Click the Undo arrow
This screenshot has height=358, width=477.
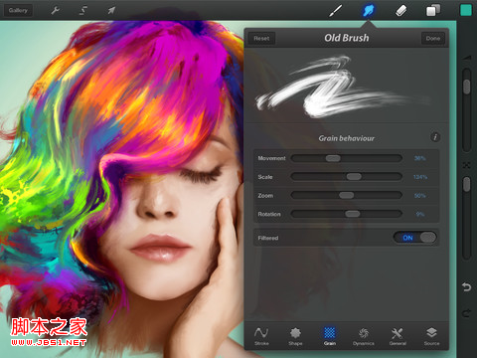tap(466, 286)
